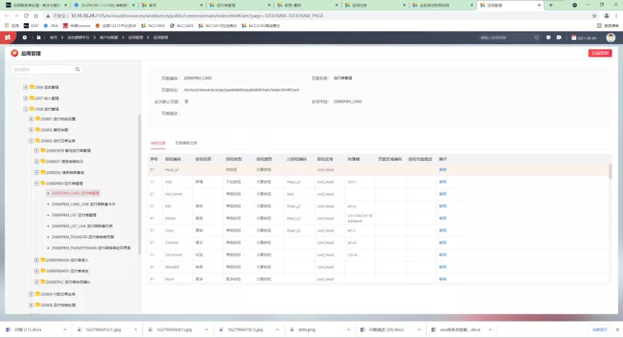Open the chat message icon in header
Screen dimensions: 623x338
(549, 37)
